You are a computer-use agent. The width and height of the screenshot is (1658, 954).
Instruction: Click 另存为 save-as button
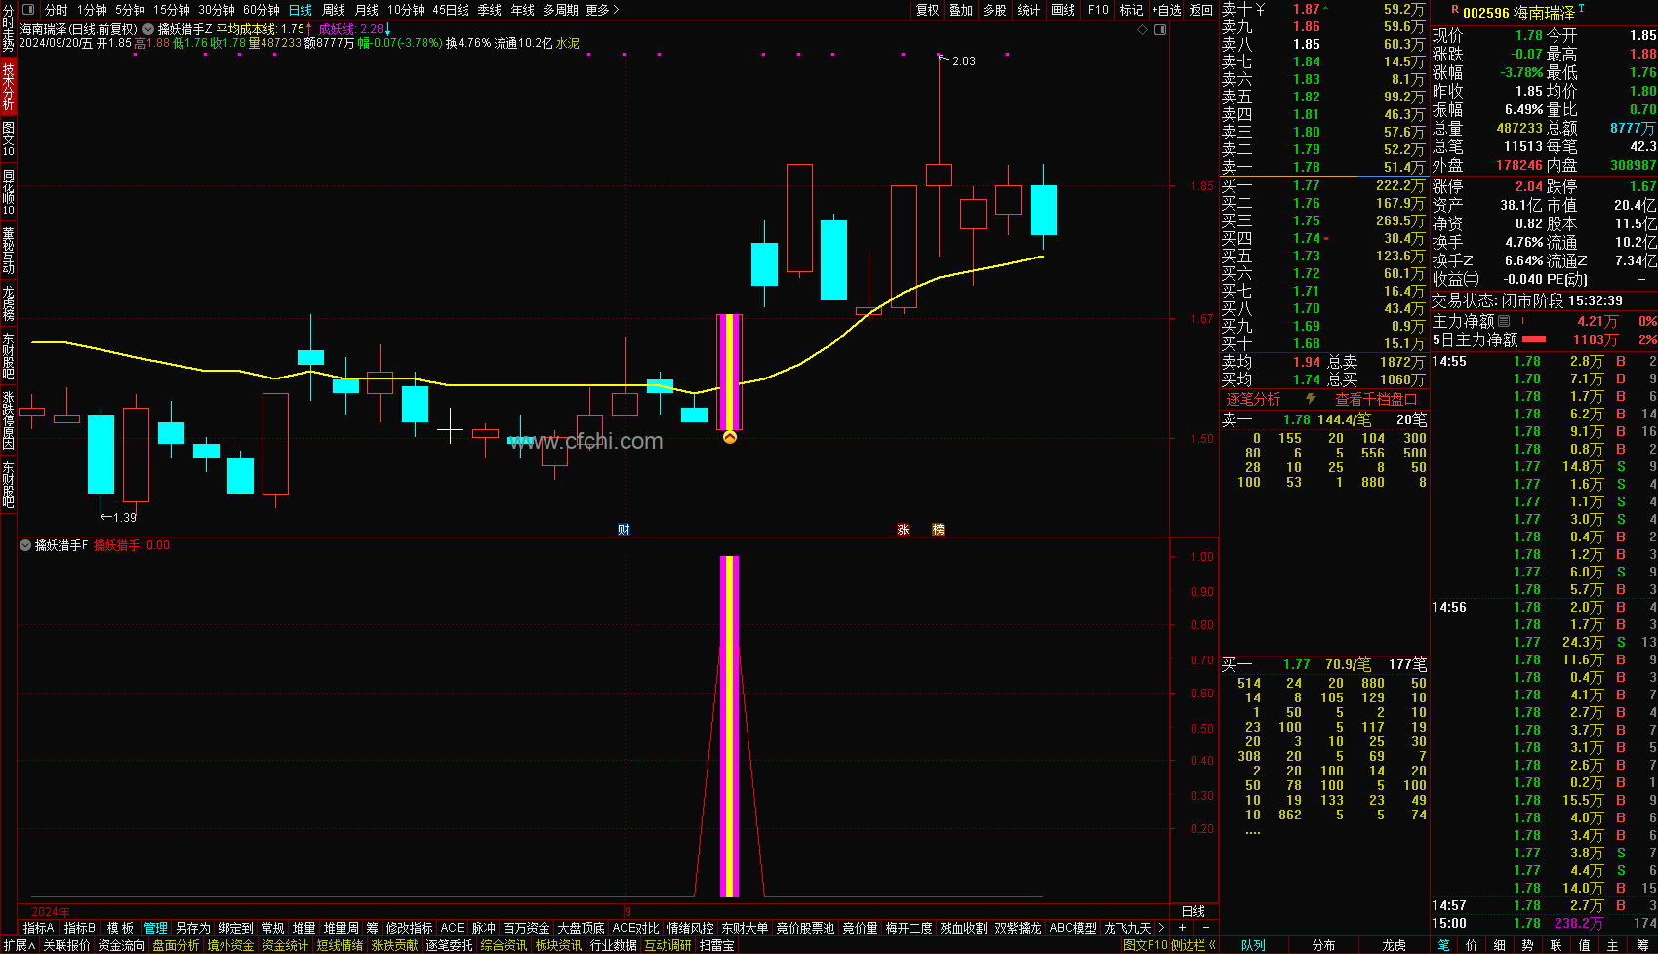pyautogui.click(x=192, y=928)
